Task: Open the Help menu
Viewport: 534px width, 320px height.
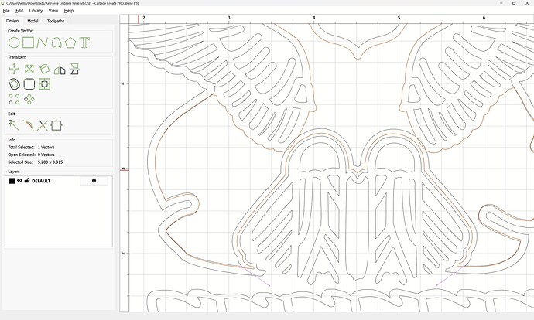Action: 69,11
